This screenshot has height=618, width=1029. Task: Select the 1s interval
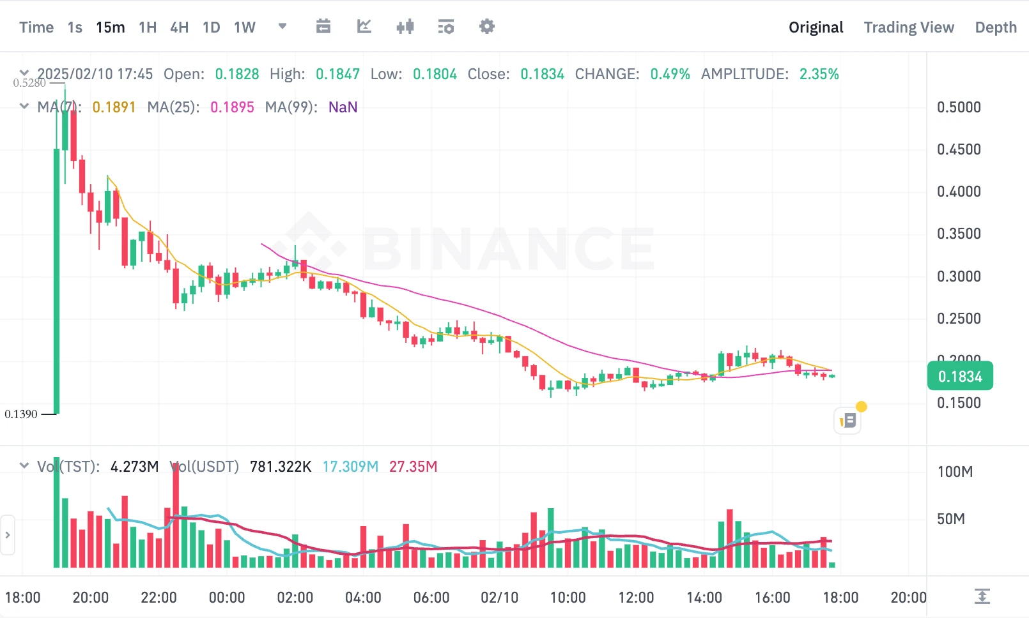(75, 27)
